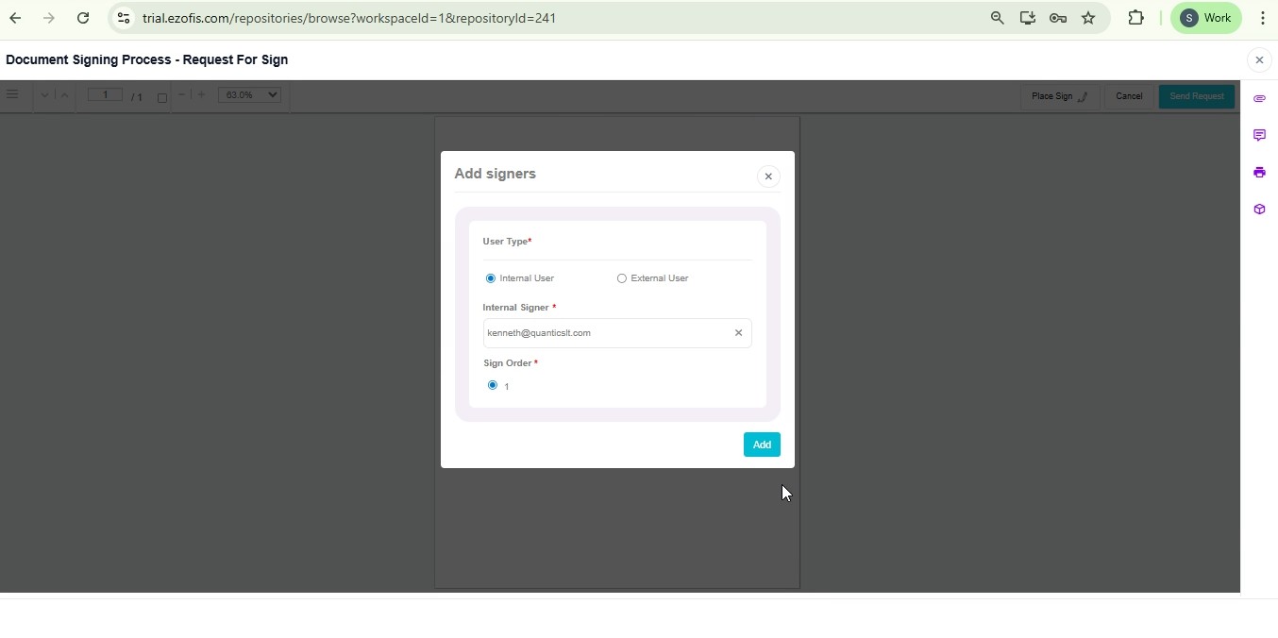This screenshot has height=638, width=1278.
Task: Open the browser extensions puzzle icon
Action: tap(1135, 18)
